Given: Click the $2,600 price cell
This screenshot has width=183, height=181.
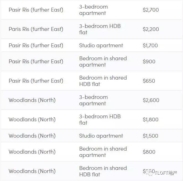Looking at the screenshot, I should pyautogui.click(x=151, y=100).
